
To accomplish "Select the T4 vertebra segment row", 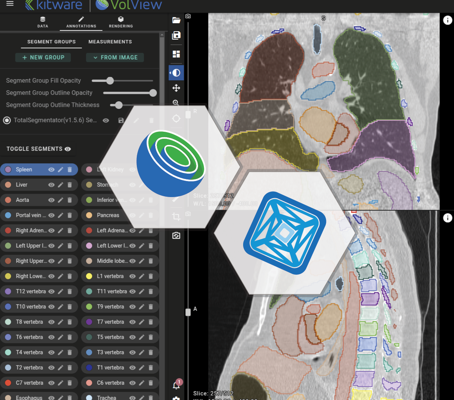I will [39, 352].
